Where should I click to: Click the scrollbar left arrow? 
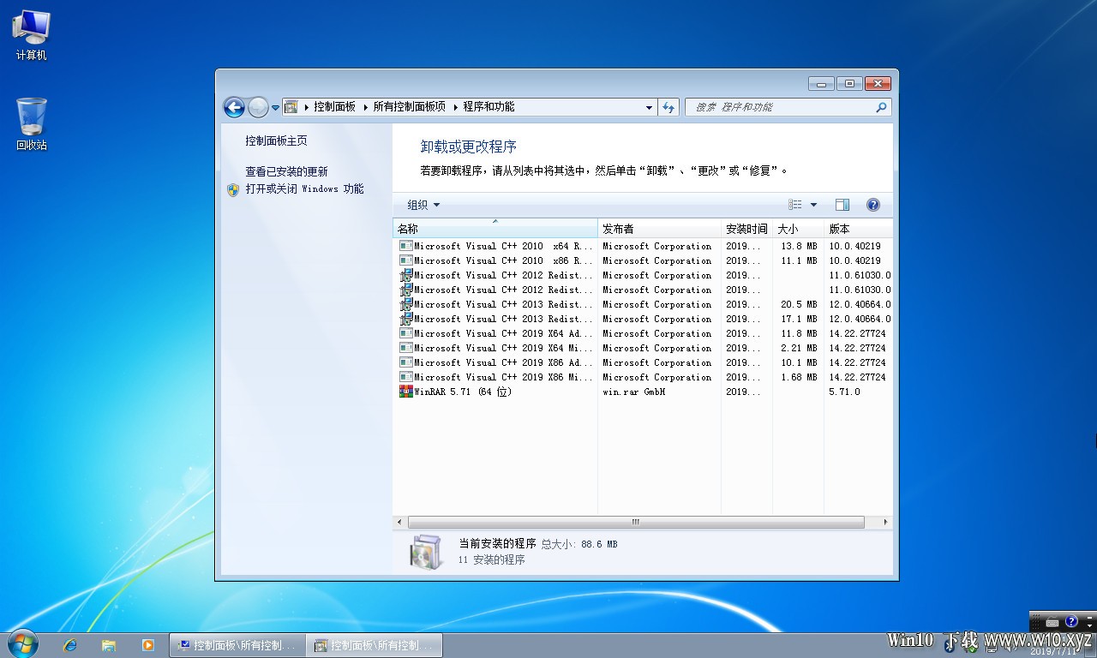click(x=399, y=522)
